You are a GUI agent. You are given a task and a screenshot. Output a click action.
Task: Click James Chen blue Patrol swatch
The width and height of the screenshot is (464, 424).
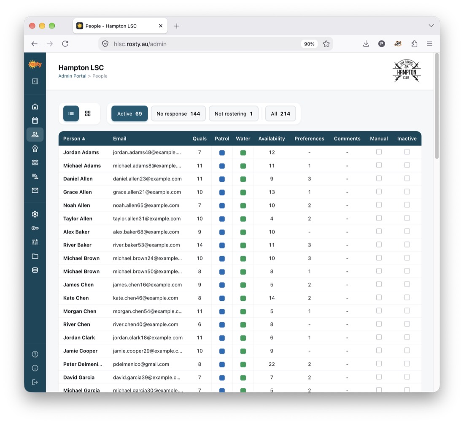click(x=222, y=285)
